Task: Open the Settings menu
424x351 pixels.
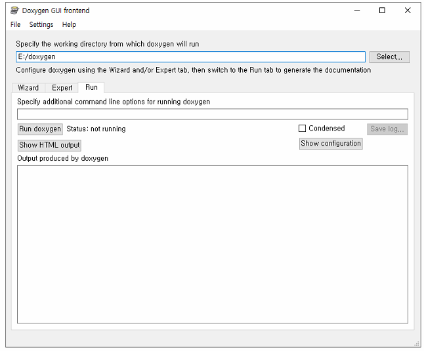Action: [41, 24]
